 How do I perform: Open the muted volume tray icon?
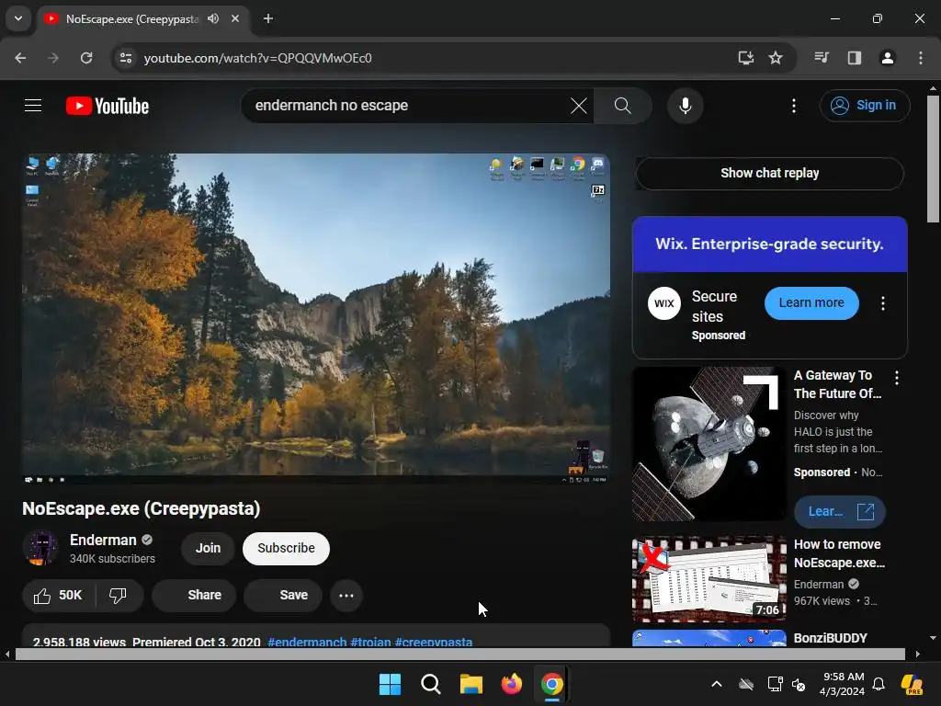pos(799,684)
